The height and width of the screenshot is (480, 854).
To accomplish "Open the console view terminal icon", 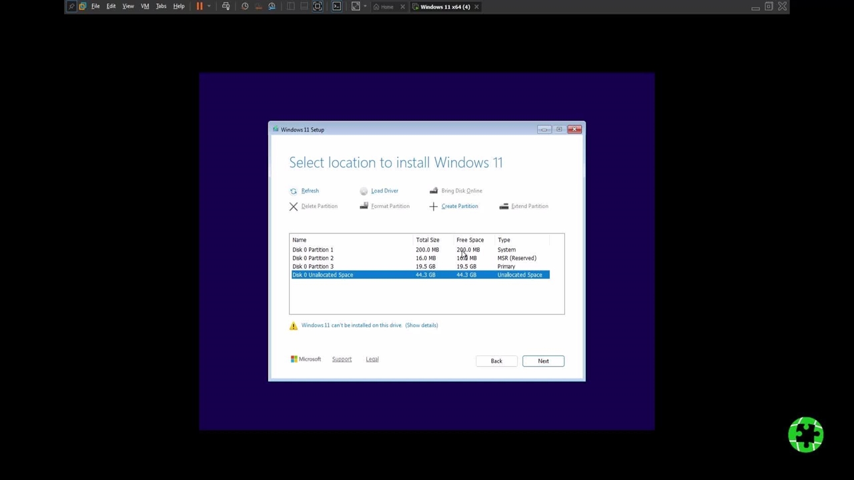I will 337,7.
